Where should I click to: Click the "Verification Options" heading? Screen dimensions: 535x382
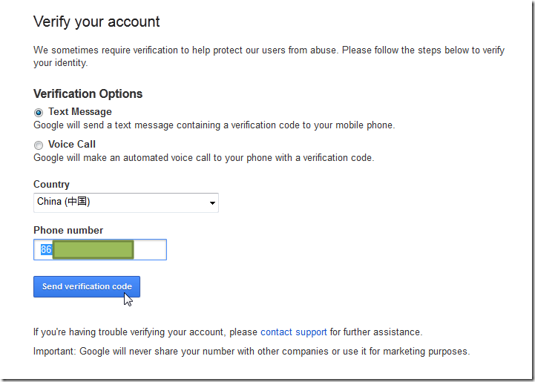[88, 94]
